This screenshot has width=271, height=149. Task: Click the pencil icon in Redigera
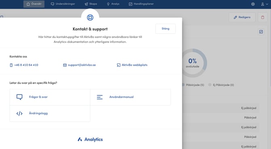tap(235, 17)
